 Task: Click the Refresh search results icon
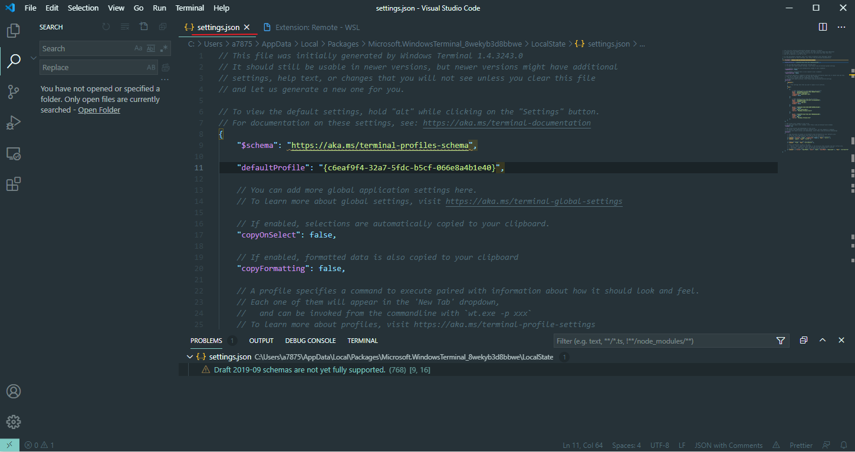[x=106, y=27]
